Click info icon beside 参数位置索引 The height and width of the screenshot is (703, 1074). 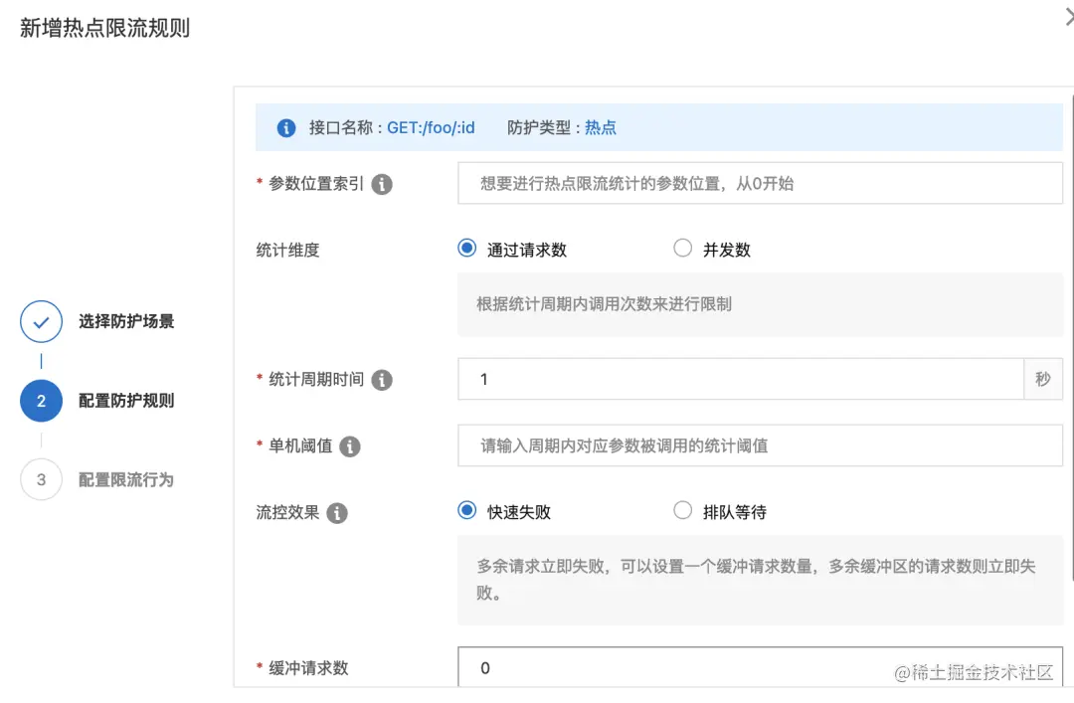[x=382, y=184]
